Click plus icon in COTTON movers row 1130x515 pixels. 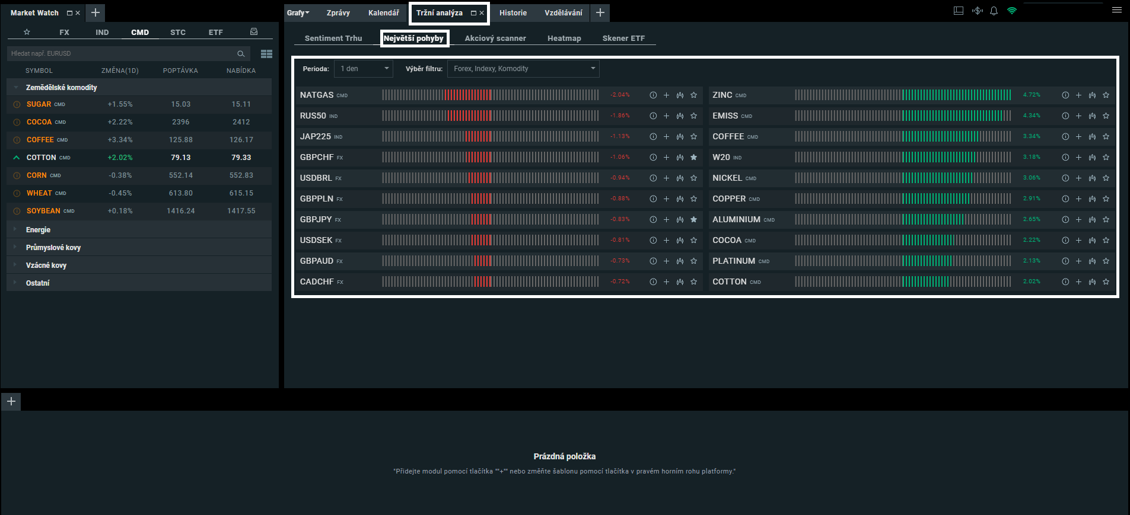point(1078,282)
